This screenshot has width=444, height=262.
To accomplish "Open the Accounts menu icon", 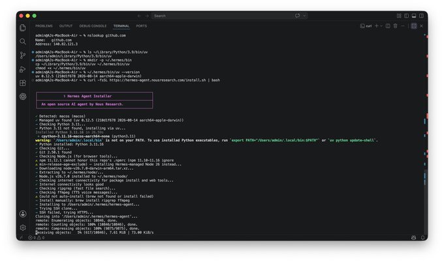I will click(x=23, y=214).
